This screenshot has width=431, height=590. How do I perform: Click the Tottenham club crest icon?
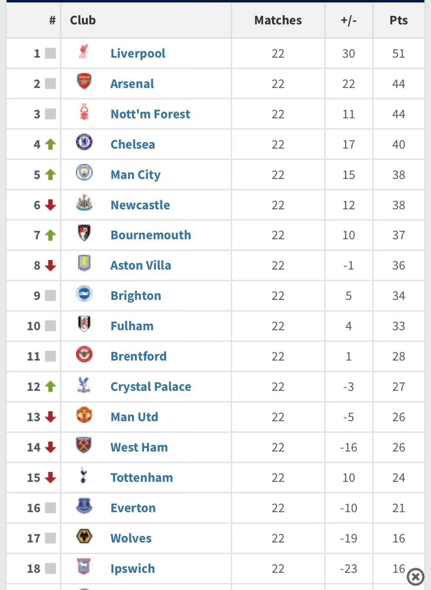coord(84,477)
